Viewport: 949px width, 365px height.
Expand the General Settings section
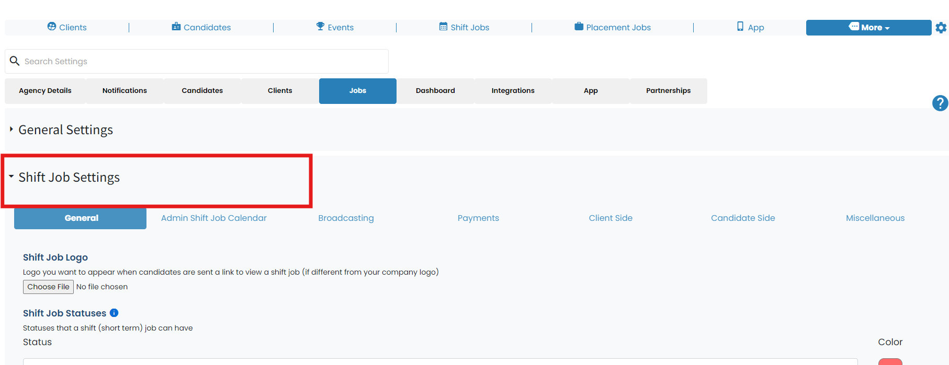pyautogui.click(x=65, y=129)
